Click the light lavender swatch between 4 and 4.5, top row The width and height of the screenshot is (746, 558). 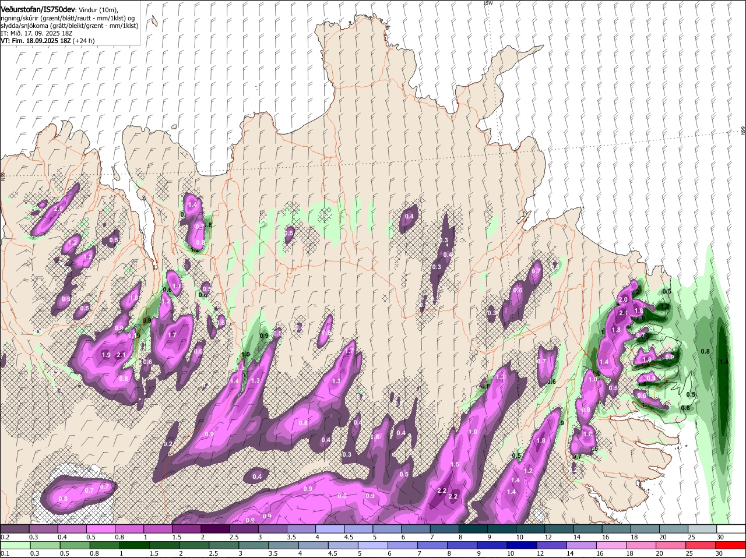(330, 529)
